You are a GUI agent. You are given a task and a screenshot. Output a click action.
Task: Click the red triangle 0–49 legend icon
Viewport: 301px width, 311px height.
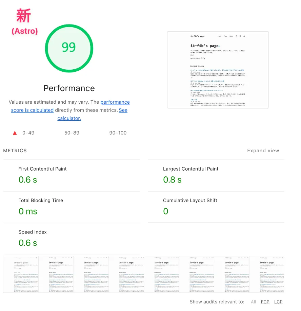(x=15, y=133)
